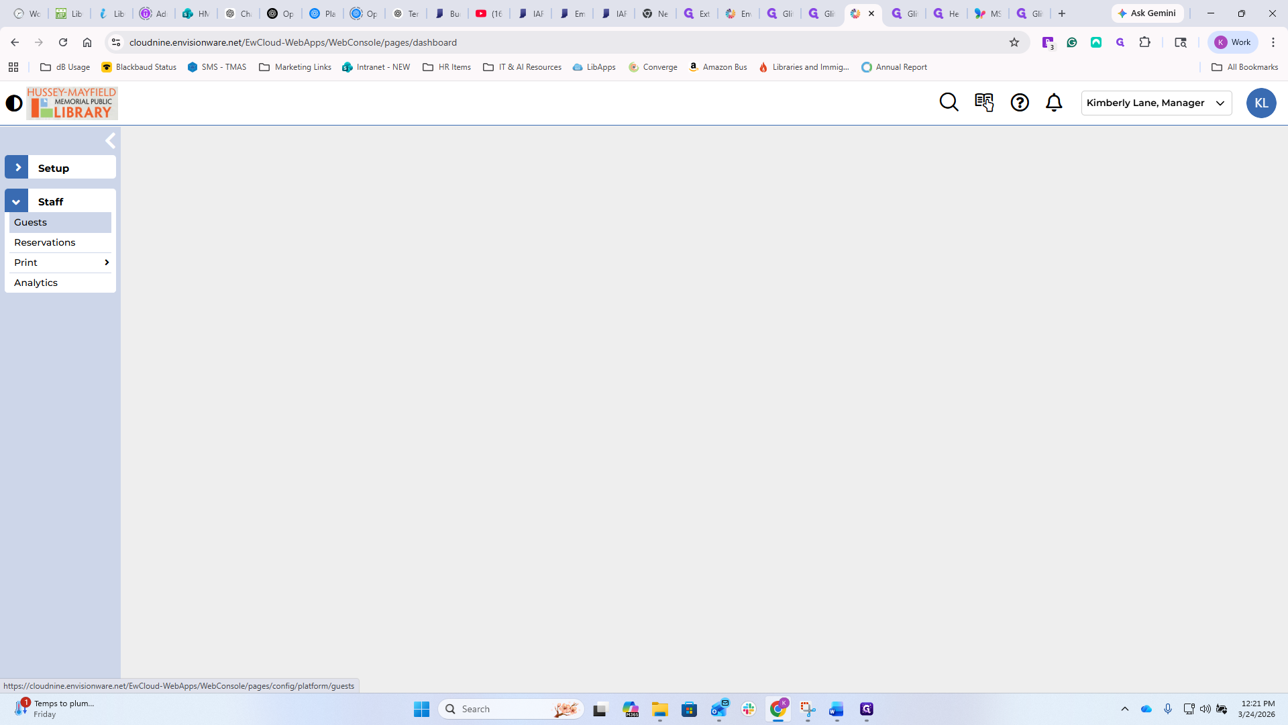Bookmark this page with star icon
Viewport: 1288px width, 725px height.
coord(1014,42)
